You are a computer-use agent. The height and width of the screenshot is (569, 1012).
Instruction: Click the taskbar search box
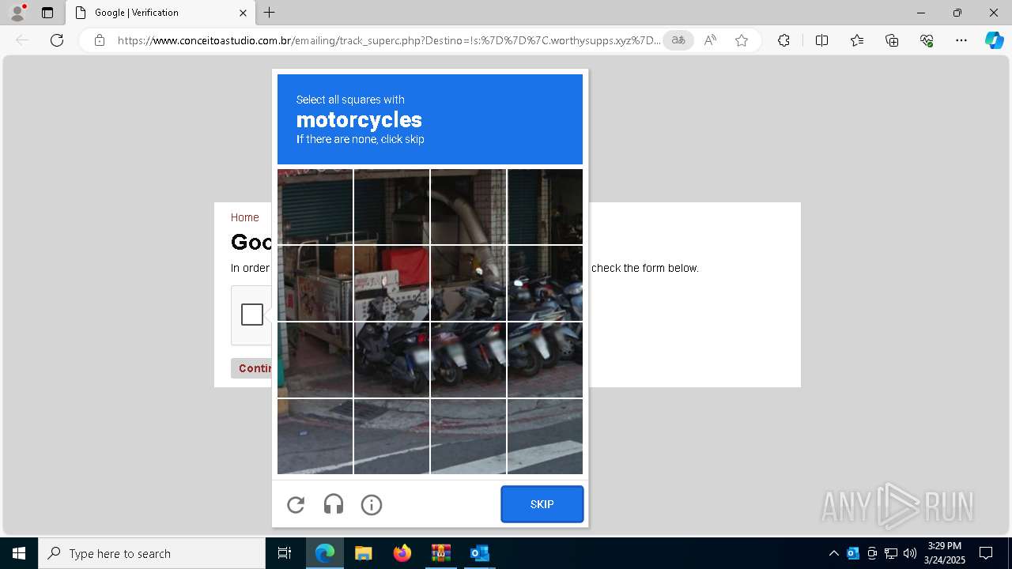pos(152,553)
